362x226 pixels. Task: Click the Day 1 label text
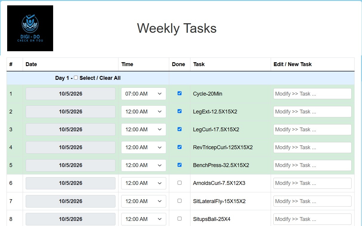62,78
